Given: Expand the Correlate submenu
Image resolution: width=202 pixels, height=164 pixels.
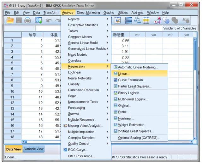Looking at the screenshot, I should 86,60.
